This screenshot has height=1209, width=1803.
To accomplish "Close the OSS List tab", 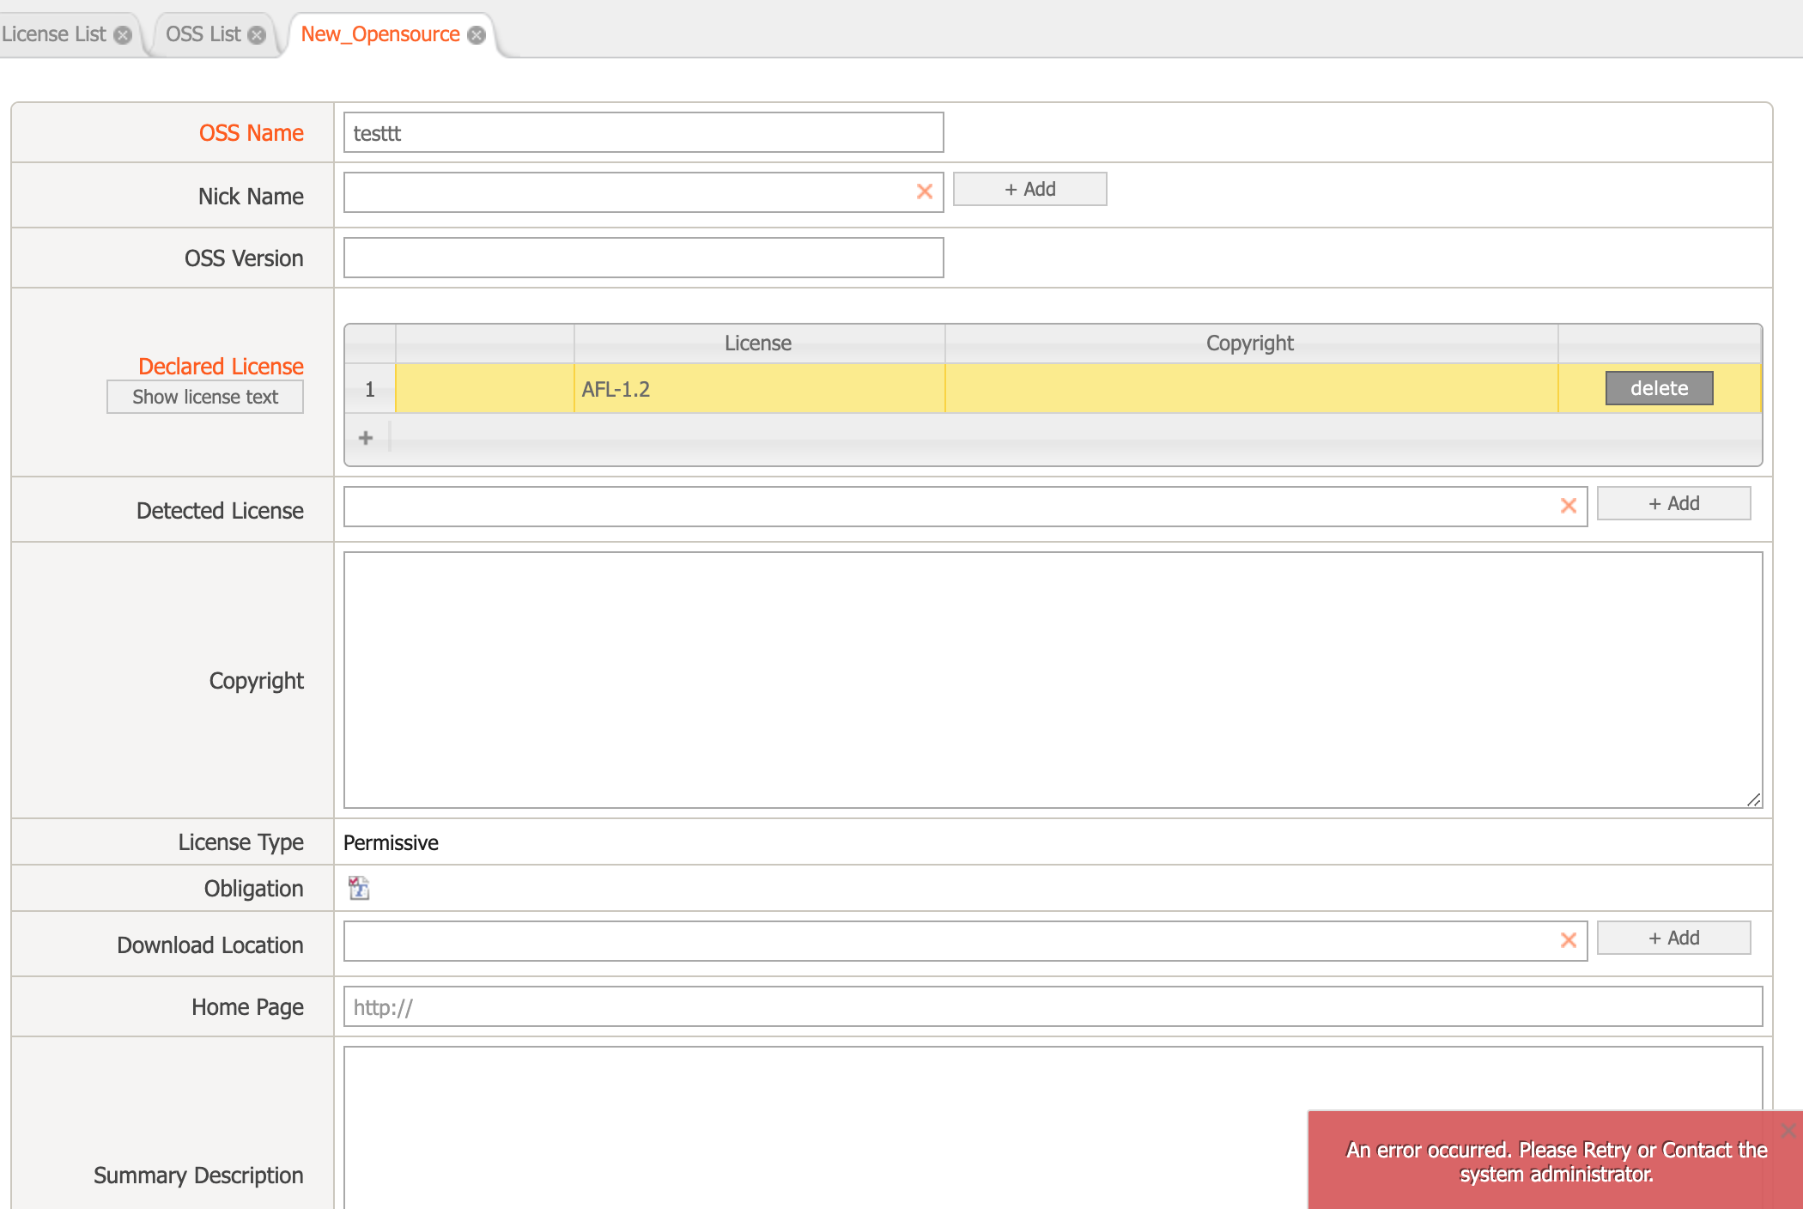I will (x=257, y=35).
